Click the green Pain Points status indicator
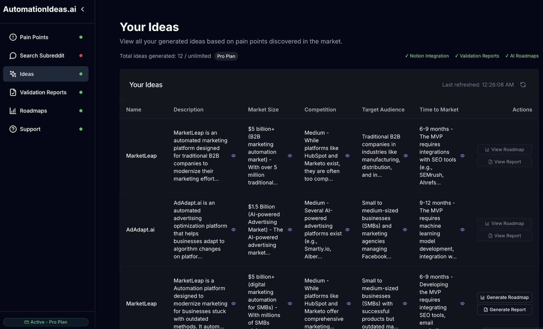The image size is (543, 329). (81, 37)
